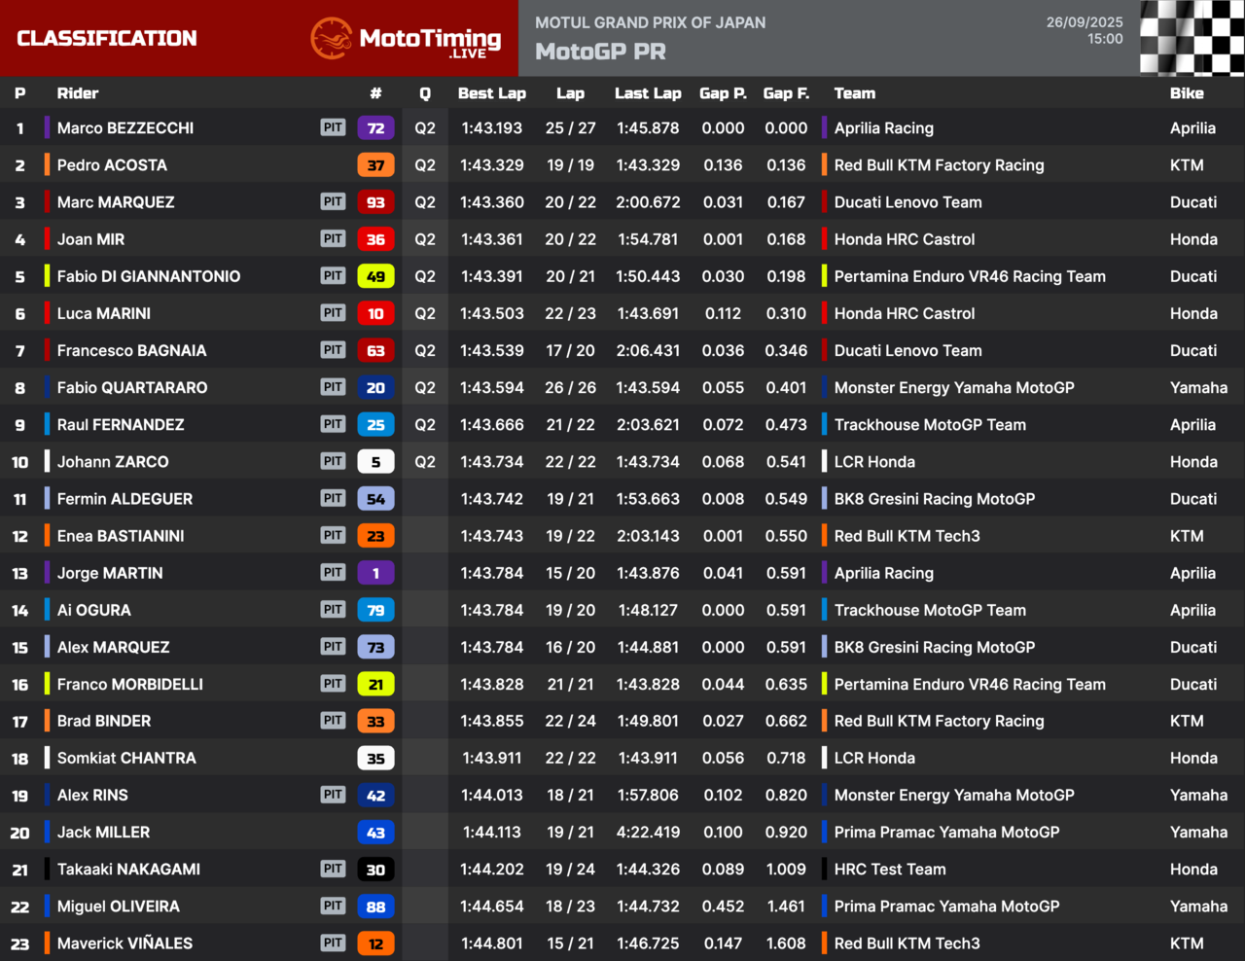Click the checkered flag icon

(x=1192, y=38)
